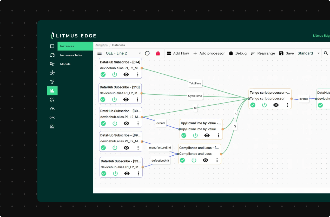Open more options on DataHub Subscribe [210]
The height and width of the screenshot is (217, 330).
(137, 99)
